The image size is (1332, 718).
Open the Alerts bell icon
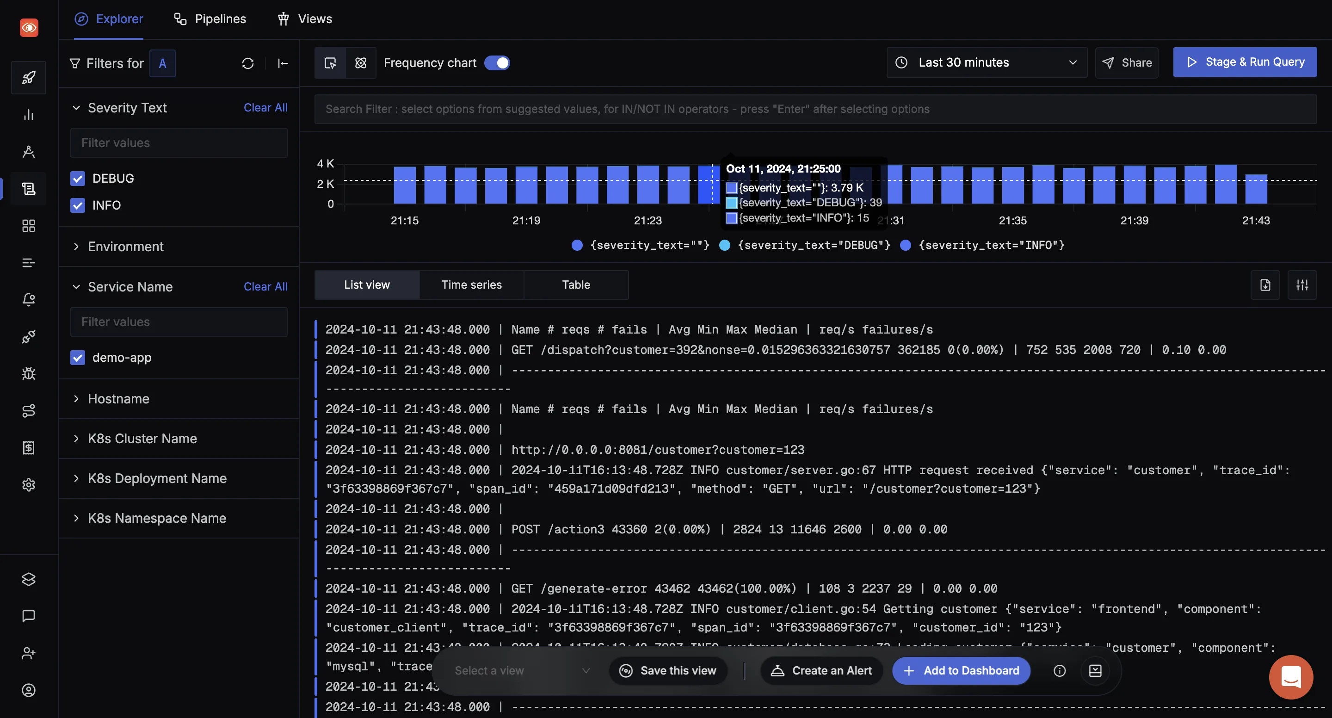coord(29,300)
